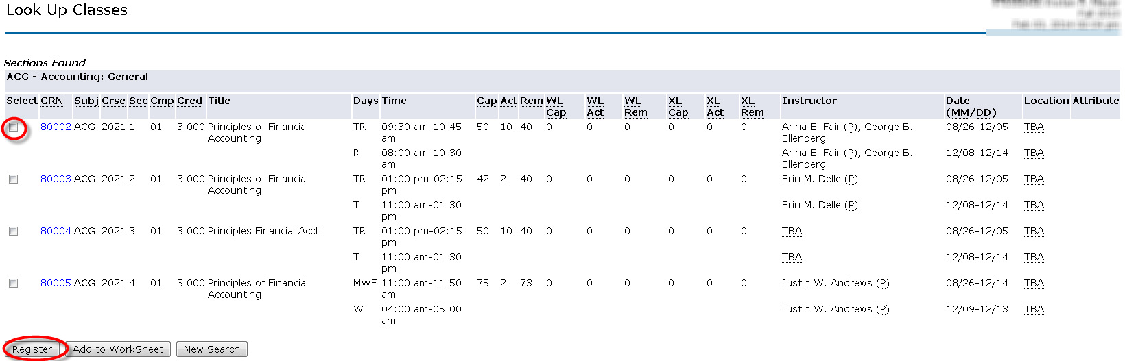The height and width of the screenshot is (361, 1125).
Task: Open CRN 80002 course link
Action: (56, 127)
